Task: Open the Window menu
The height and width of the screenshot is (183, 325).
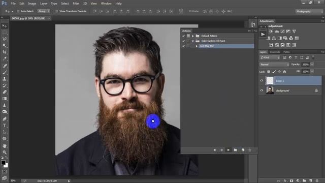Action: [x=106, y=4]
